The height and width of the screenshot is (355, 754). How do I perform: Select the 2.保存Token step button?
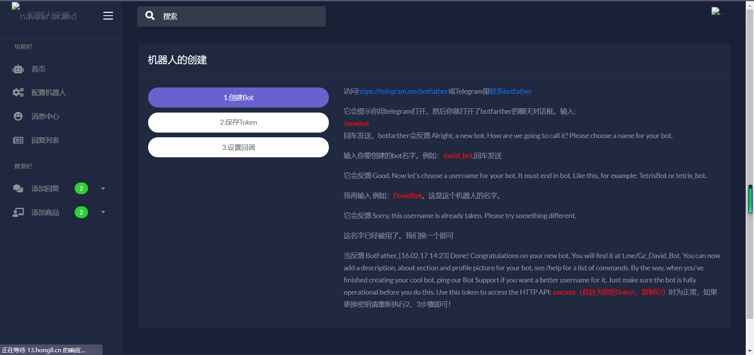[238, 122]
